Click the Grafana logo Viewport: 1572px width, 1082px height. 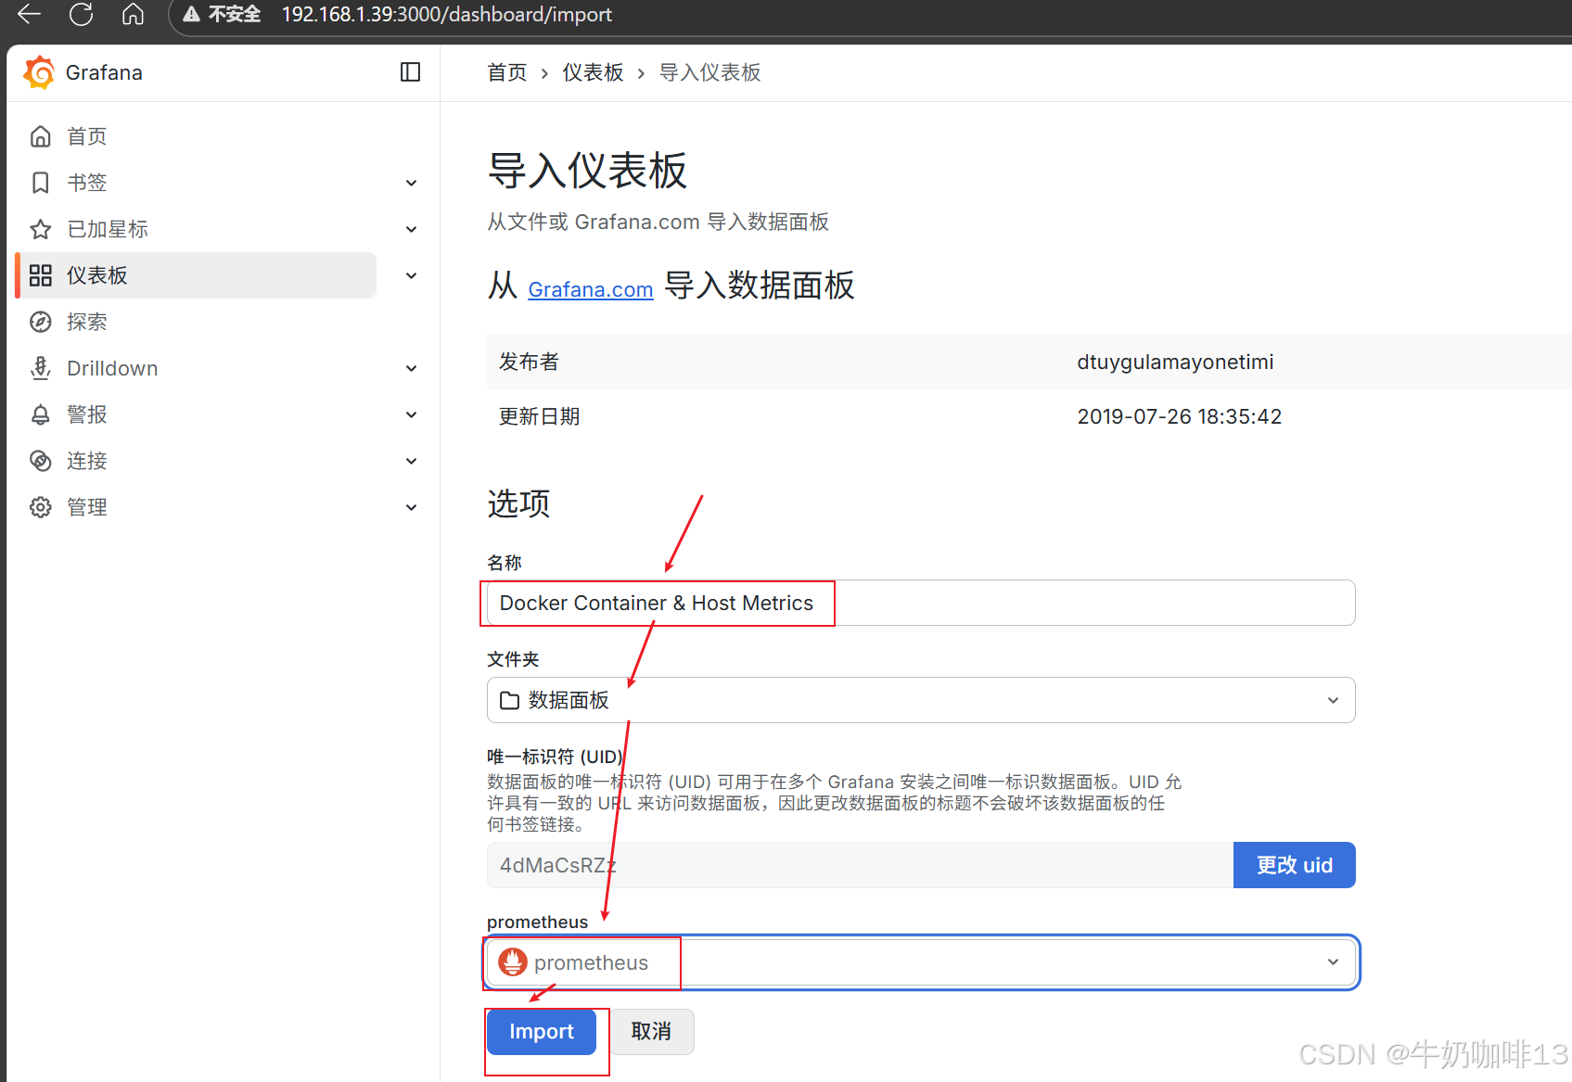pos(39,72)
